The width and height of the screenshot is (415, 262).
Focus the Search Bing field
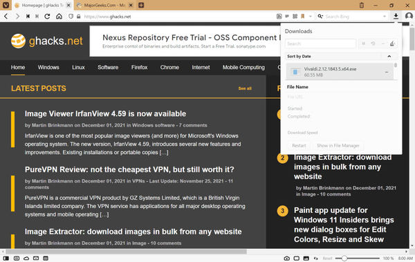click(353, 17)
